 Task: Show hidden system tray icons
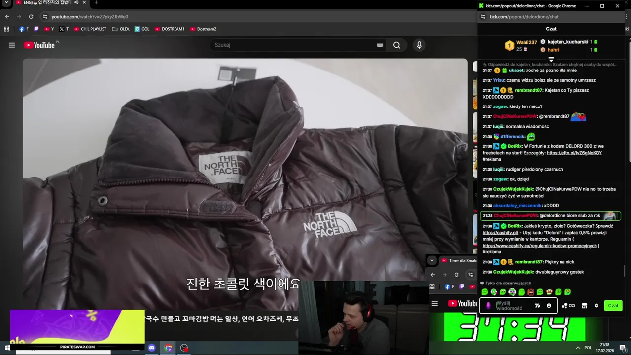tap(578, 348)
